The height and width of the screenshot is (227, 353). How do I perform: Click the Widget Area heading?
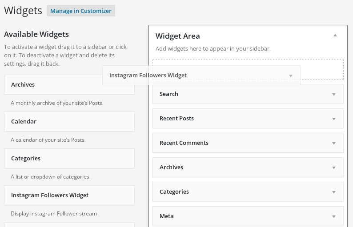[x=178, y=36]
